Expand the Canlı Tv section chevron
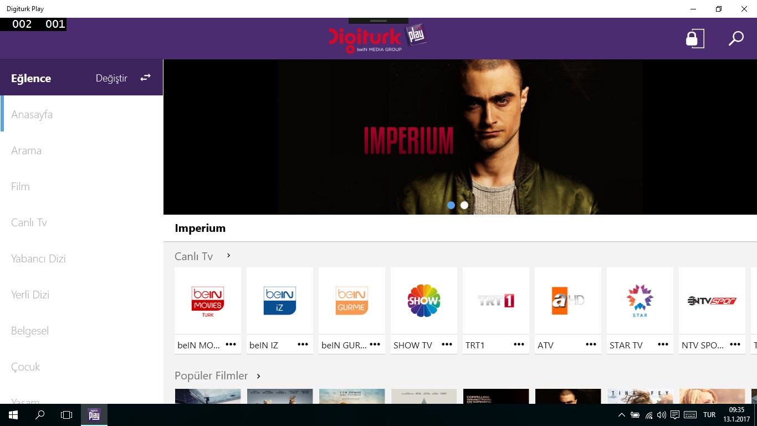Screen dimensions: 757x426 click(x=228, y=256)
